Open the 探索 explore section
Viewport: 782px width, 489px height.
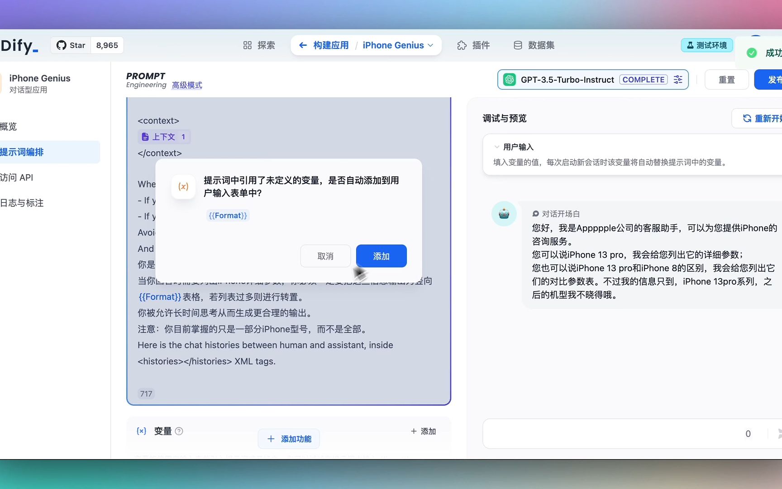click(258, 45)
